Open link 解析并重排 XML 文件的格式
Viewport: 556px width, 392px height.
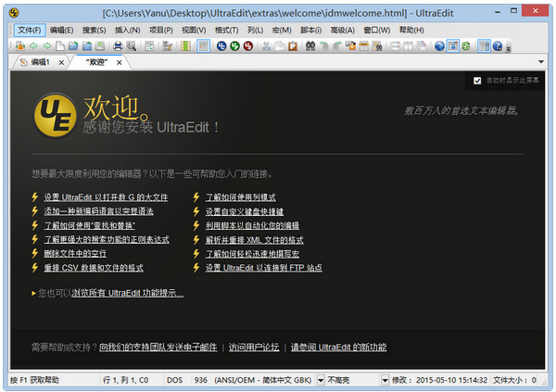click(x=254, y=240)
